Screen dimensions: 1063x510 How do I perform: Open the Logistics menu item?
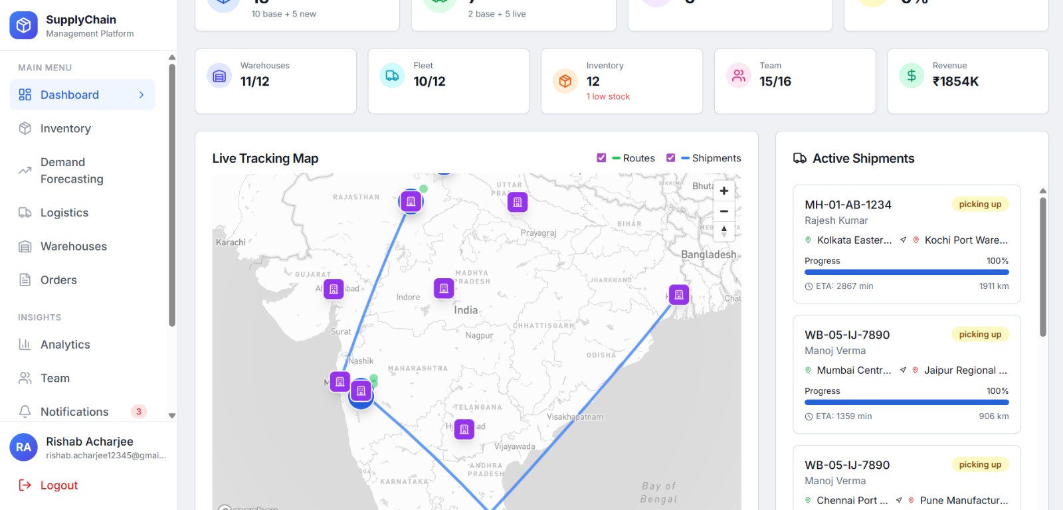click(64, 212)
